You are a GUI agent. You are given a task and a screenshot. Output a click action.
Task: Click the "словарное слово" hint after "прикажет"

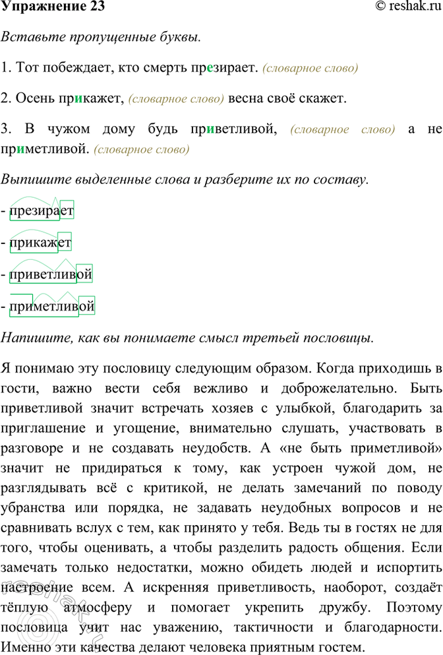tap(176, 99)
